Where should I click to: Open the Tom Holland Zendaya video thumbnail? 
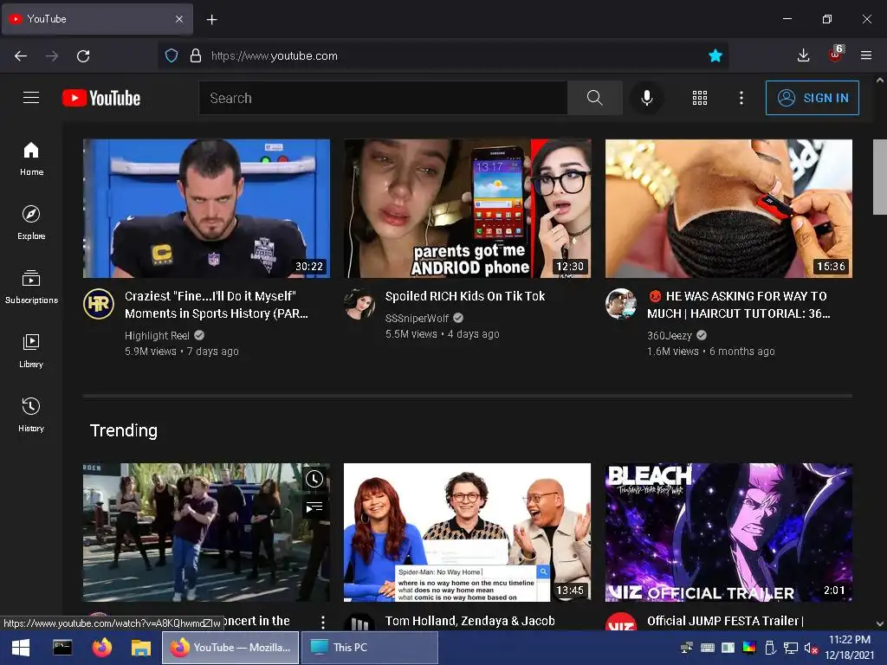click(467, 533)
